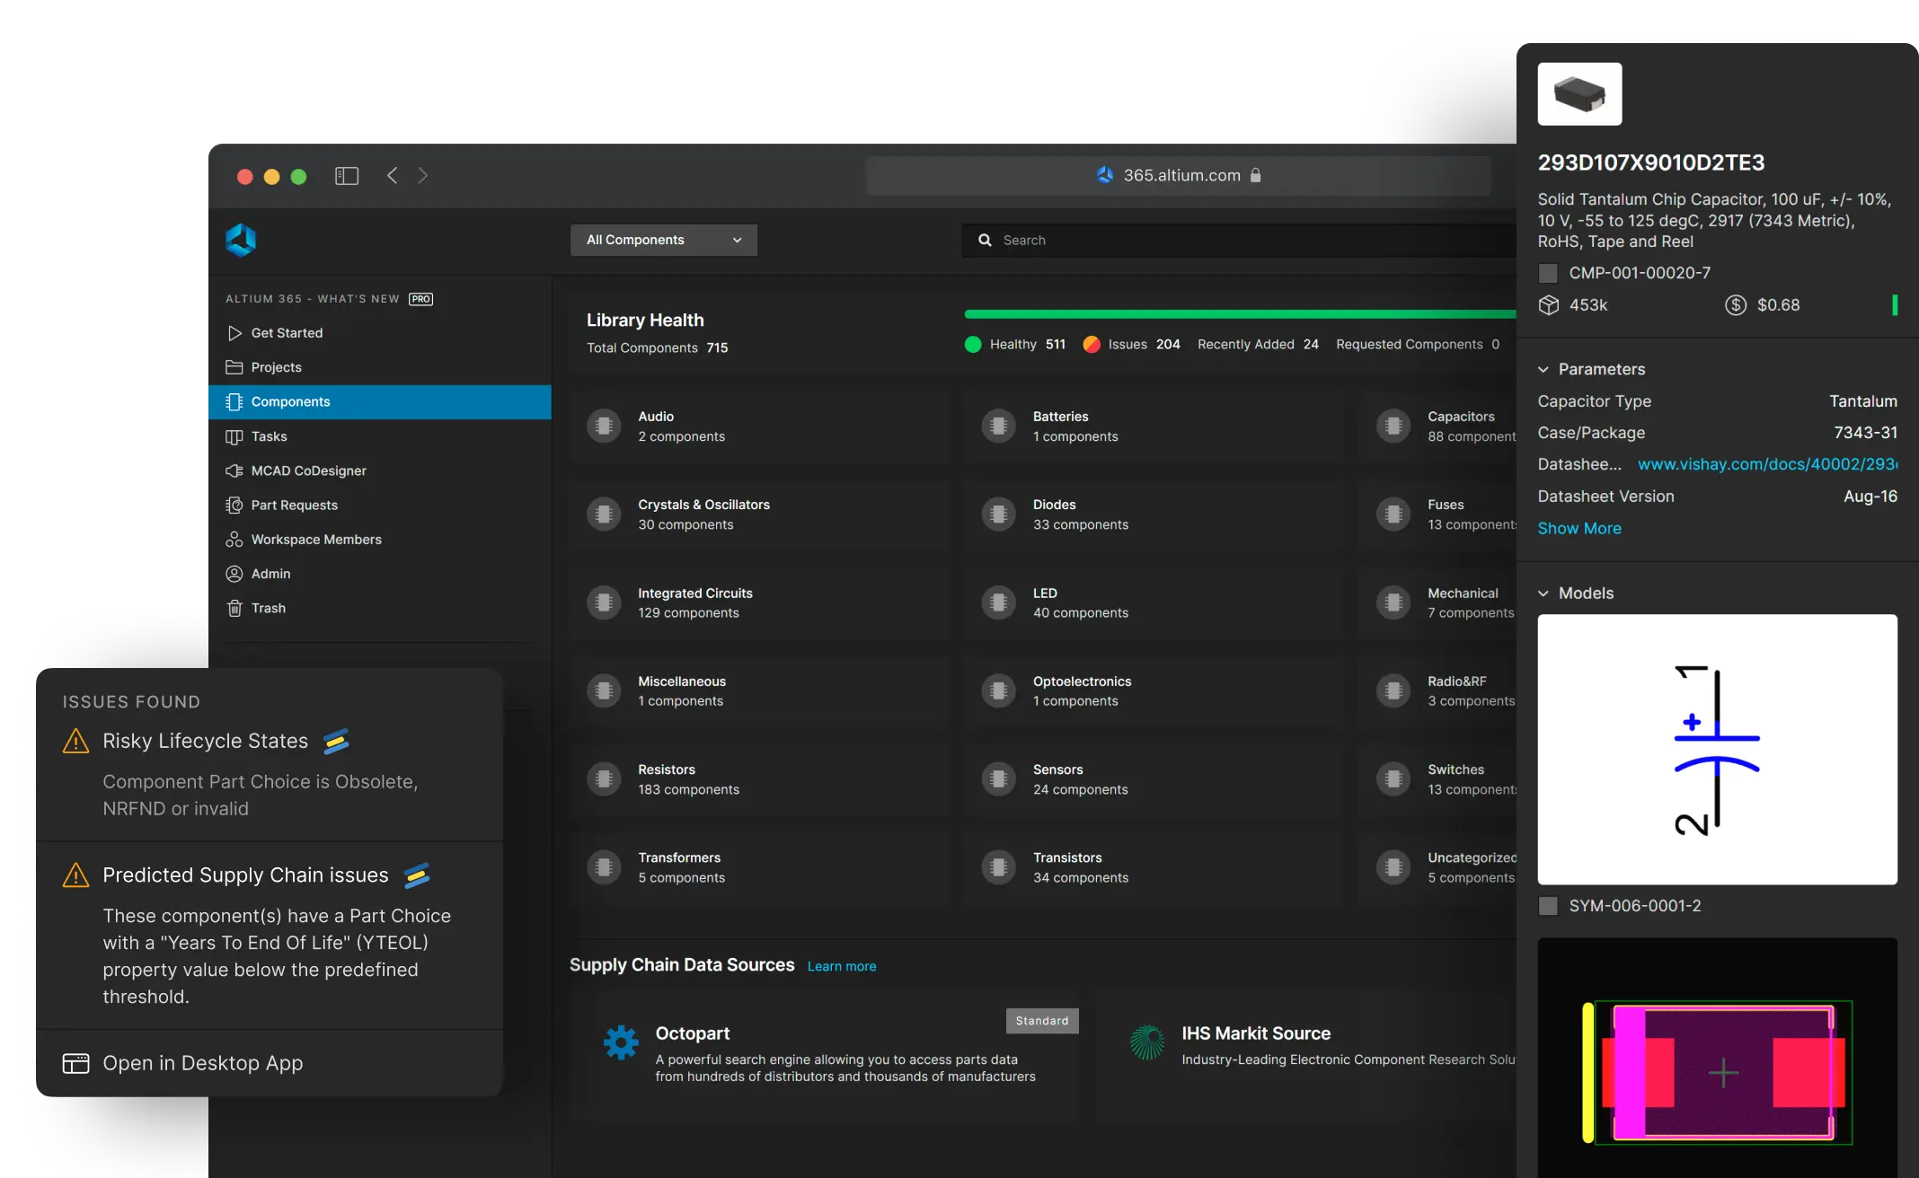Screen dimensions: 1919x1178
Task: Click the capacitor schematic symbol preview
Action: [1717, 750]
